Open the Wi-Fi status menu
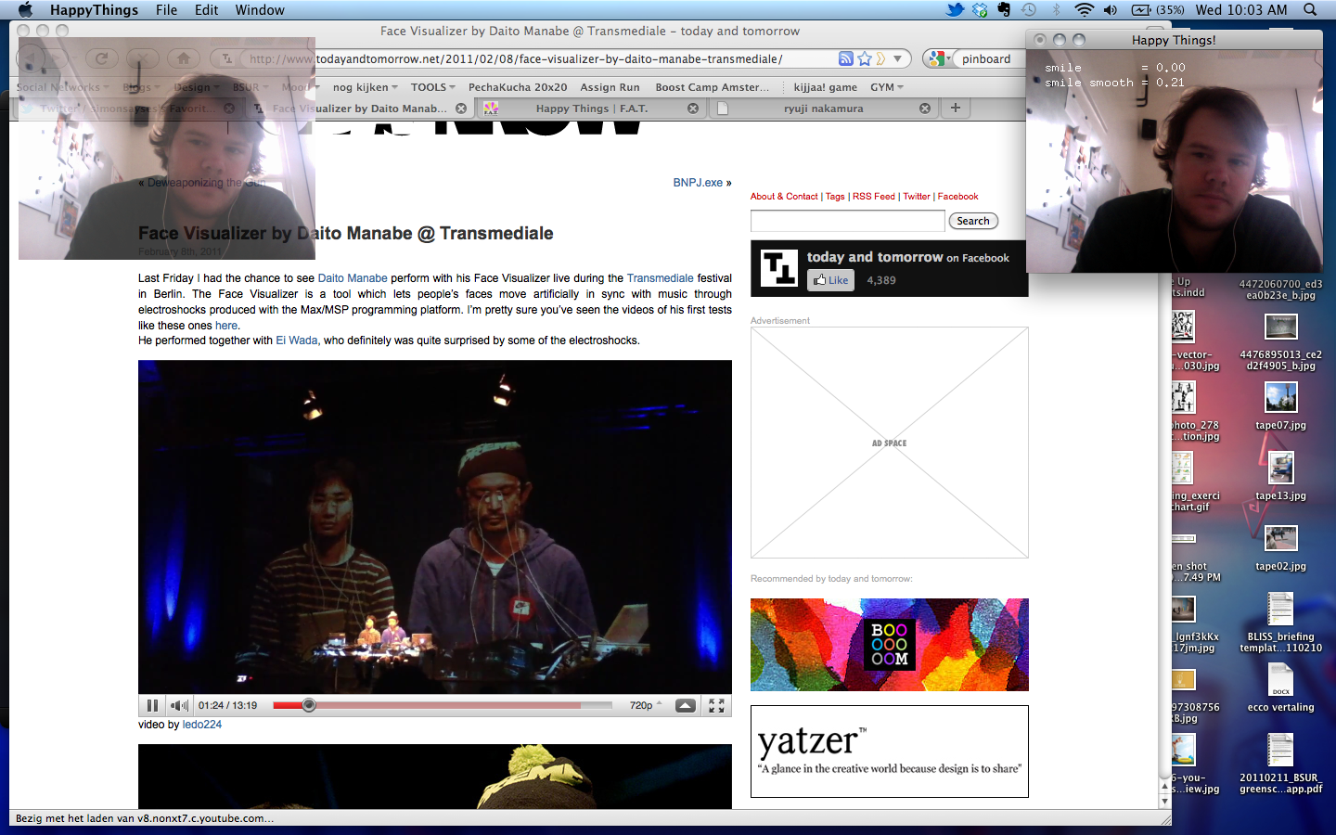Screen dimensions: 1336x835 click(x=1084, y=10)
